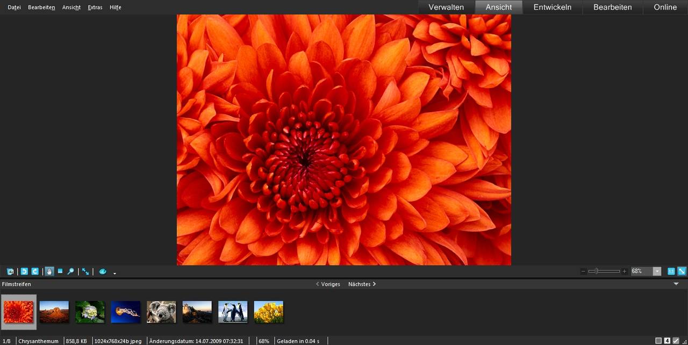Image resolution: width=688 pixels, height=345 pixels.
Task: Select the white hydrangea flower thumbnail
Action: pyautogui.click(x=90, y=312)
